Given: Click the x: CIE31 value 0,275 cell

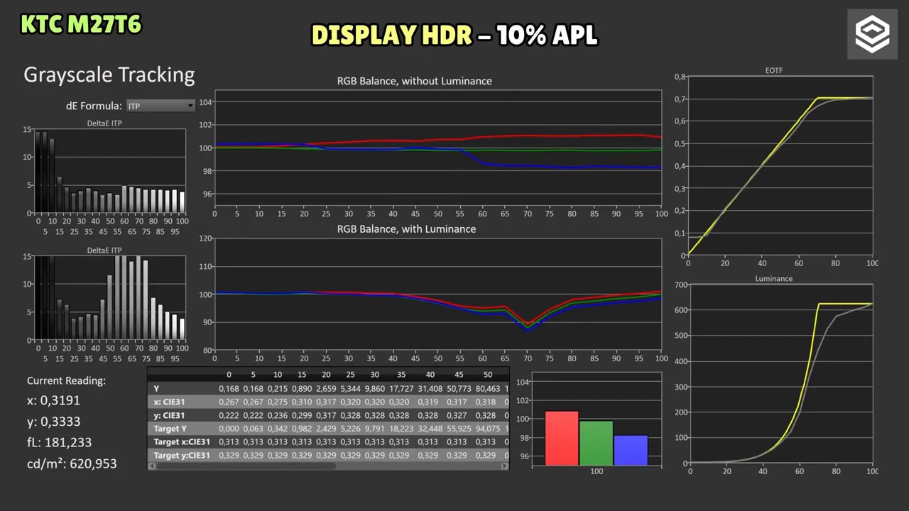Looking at the screenshot, I should [277, 402].
